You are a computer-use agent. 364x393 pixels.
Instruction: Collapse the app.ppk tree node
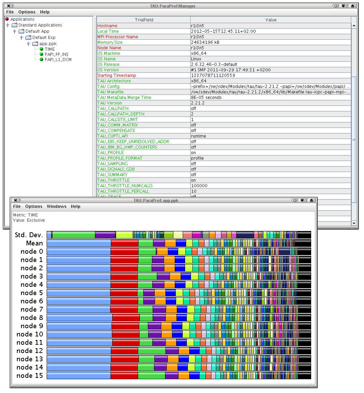click(28, 44)
